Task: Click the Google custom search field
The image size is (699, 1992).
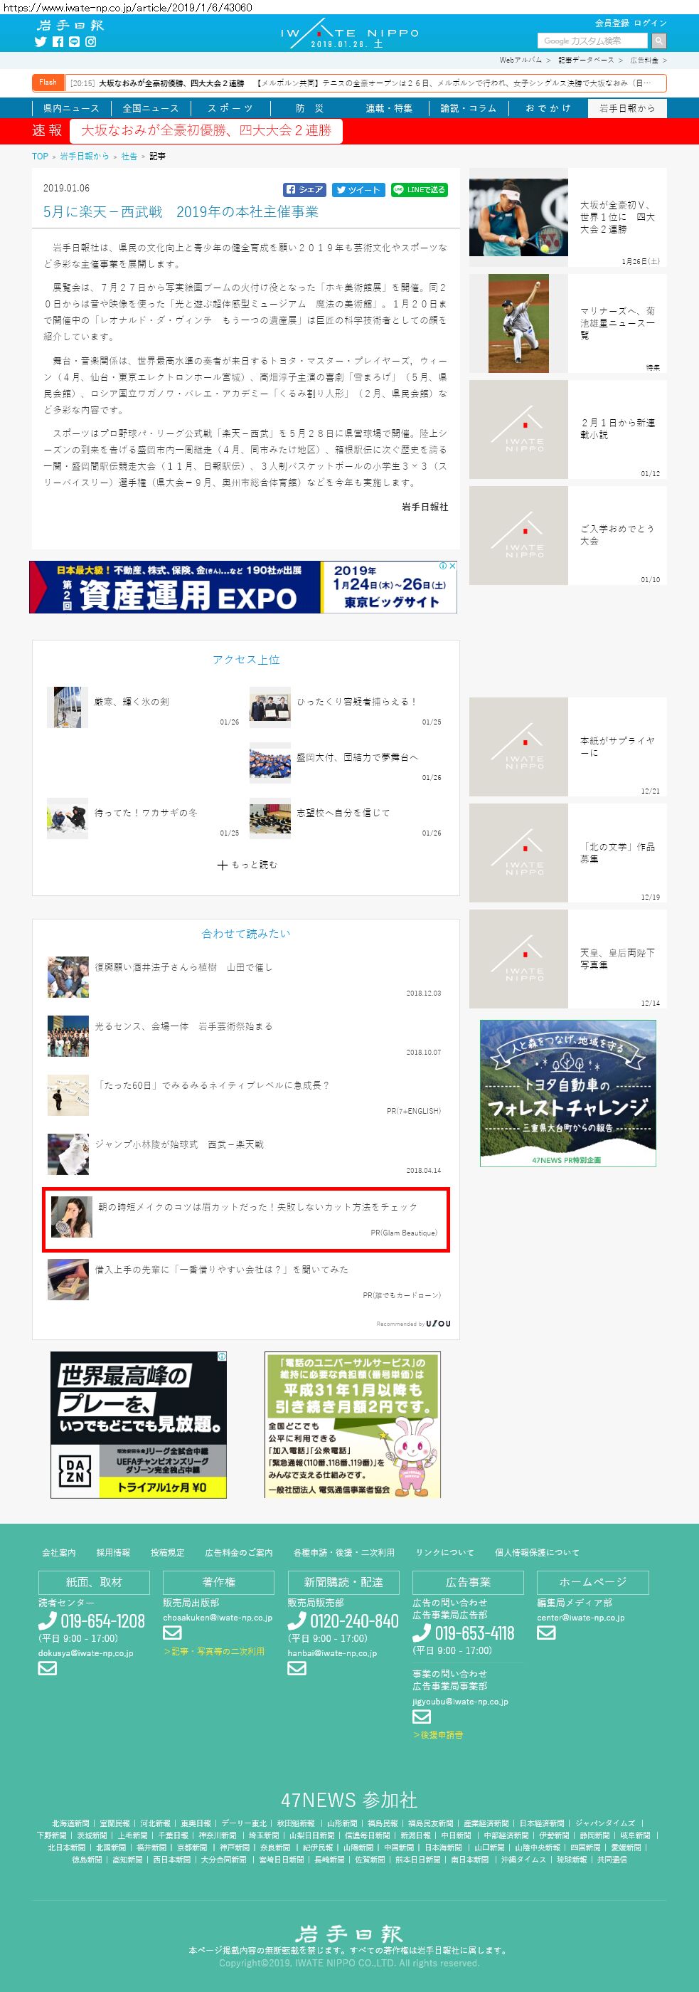Action: (592, 41)
